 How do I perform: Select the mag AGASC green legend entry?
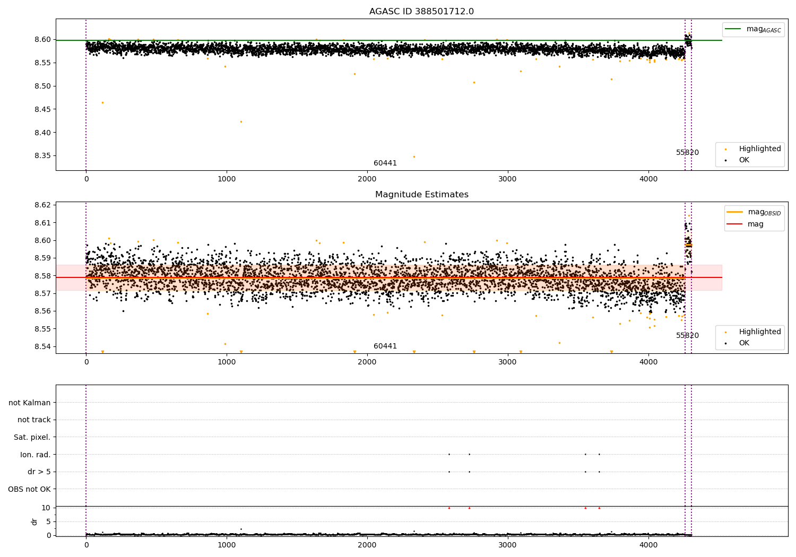[753, 29]
